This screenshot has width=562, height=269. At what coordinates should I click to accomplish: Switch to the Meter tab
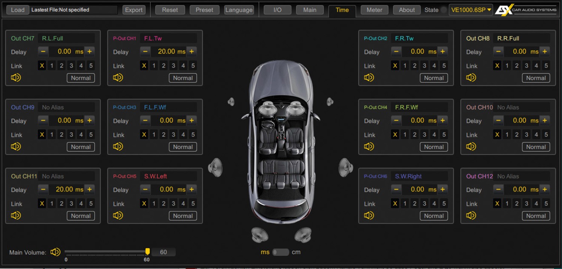(x=374, y=10)
